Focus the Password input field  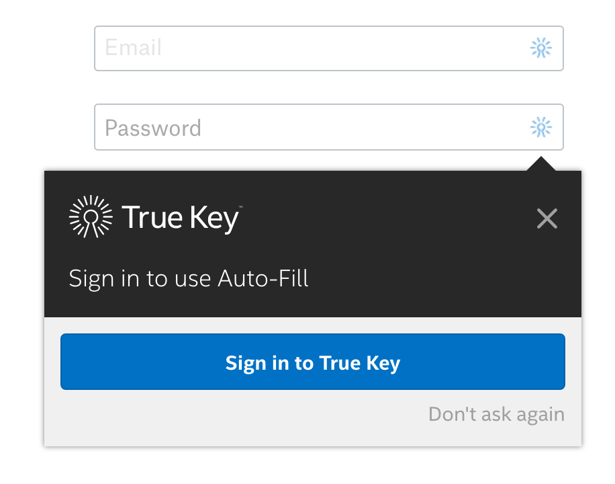click(x=329, y=127)
